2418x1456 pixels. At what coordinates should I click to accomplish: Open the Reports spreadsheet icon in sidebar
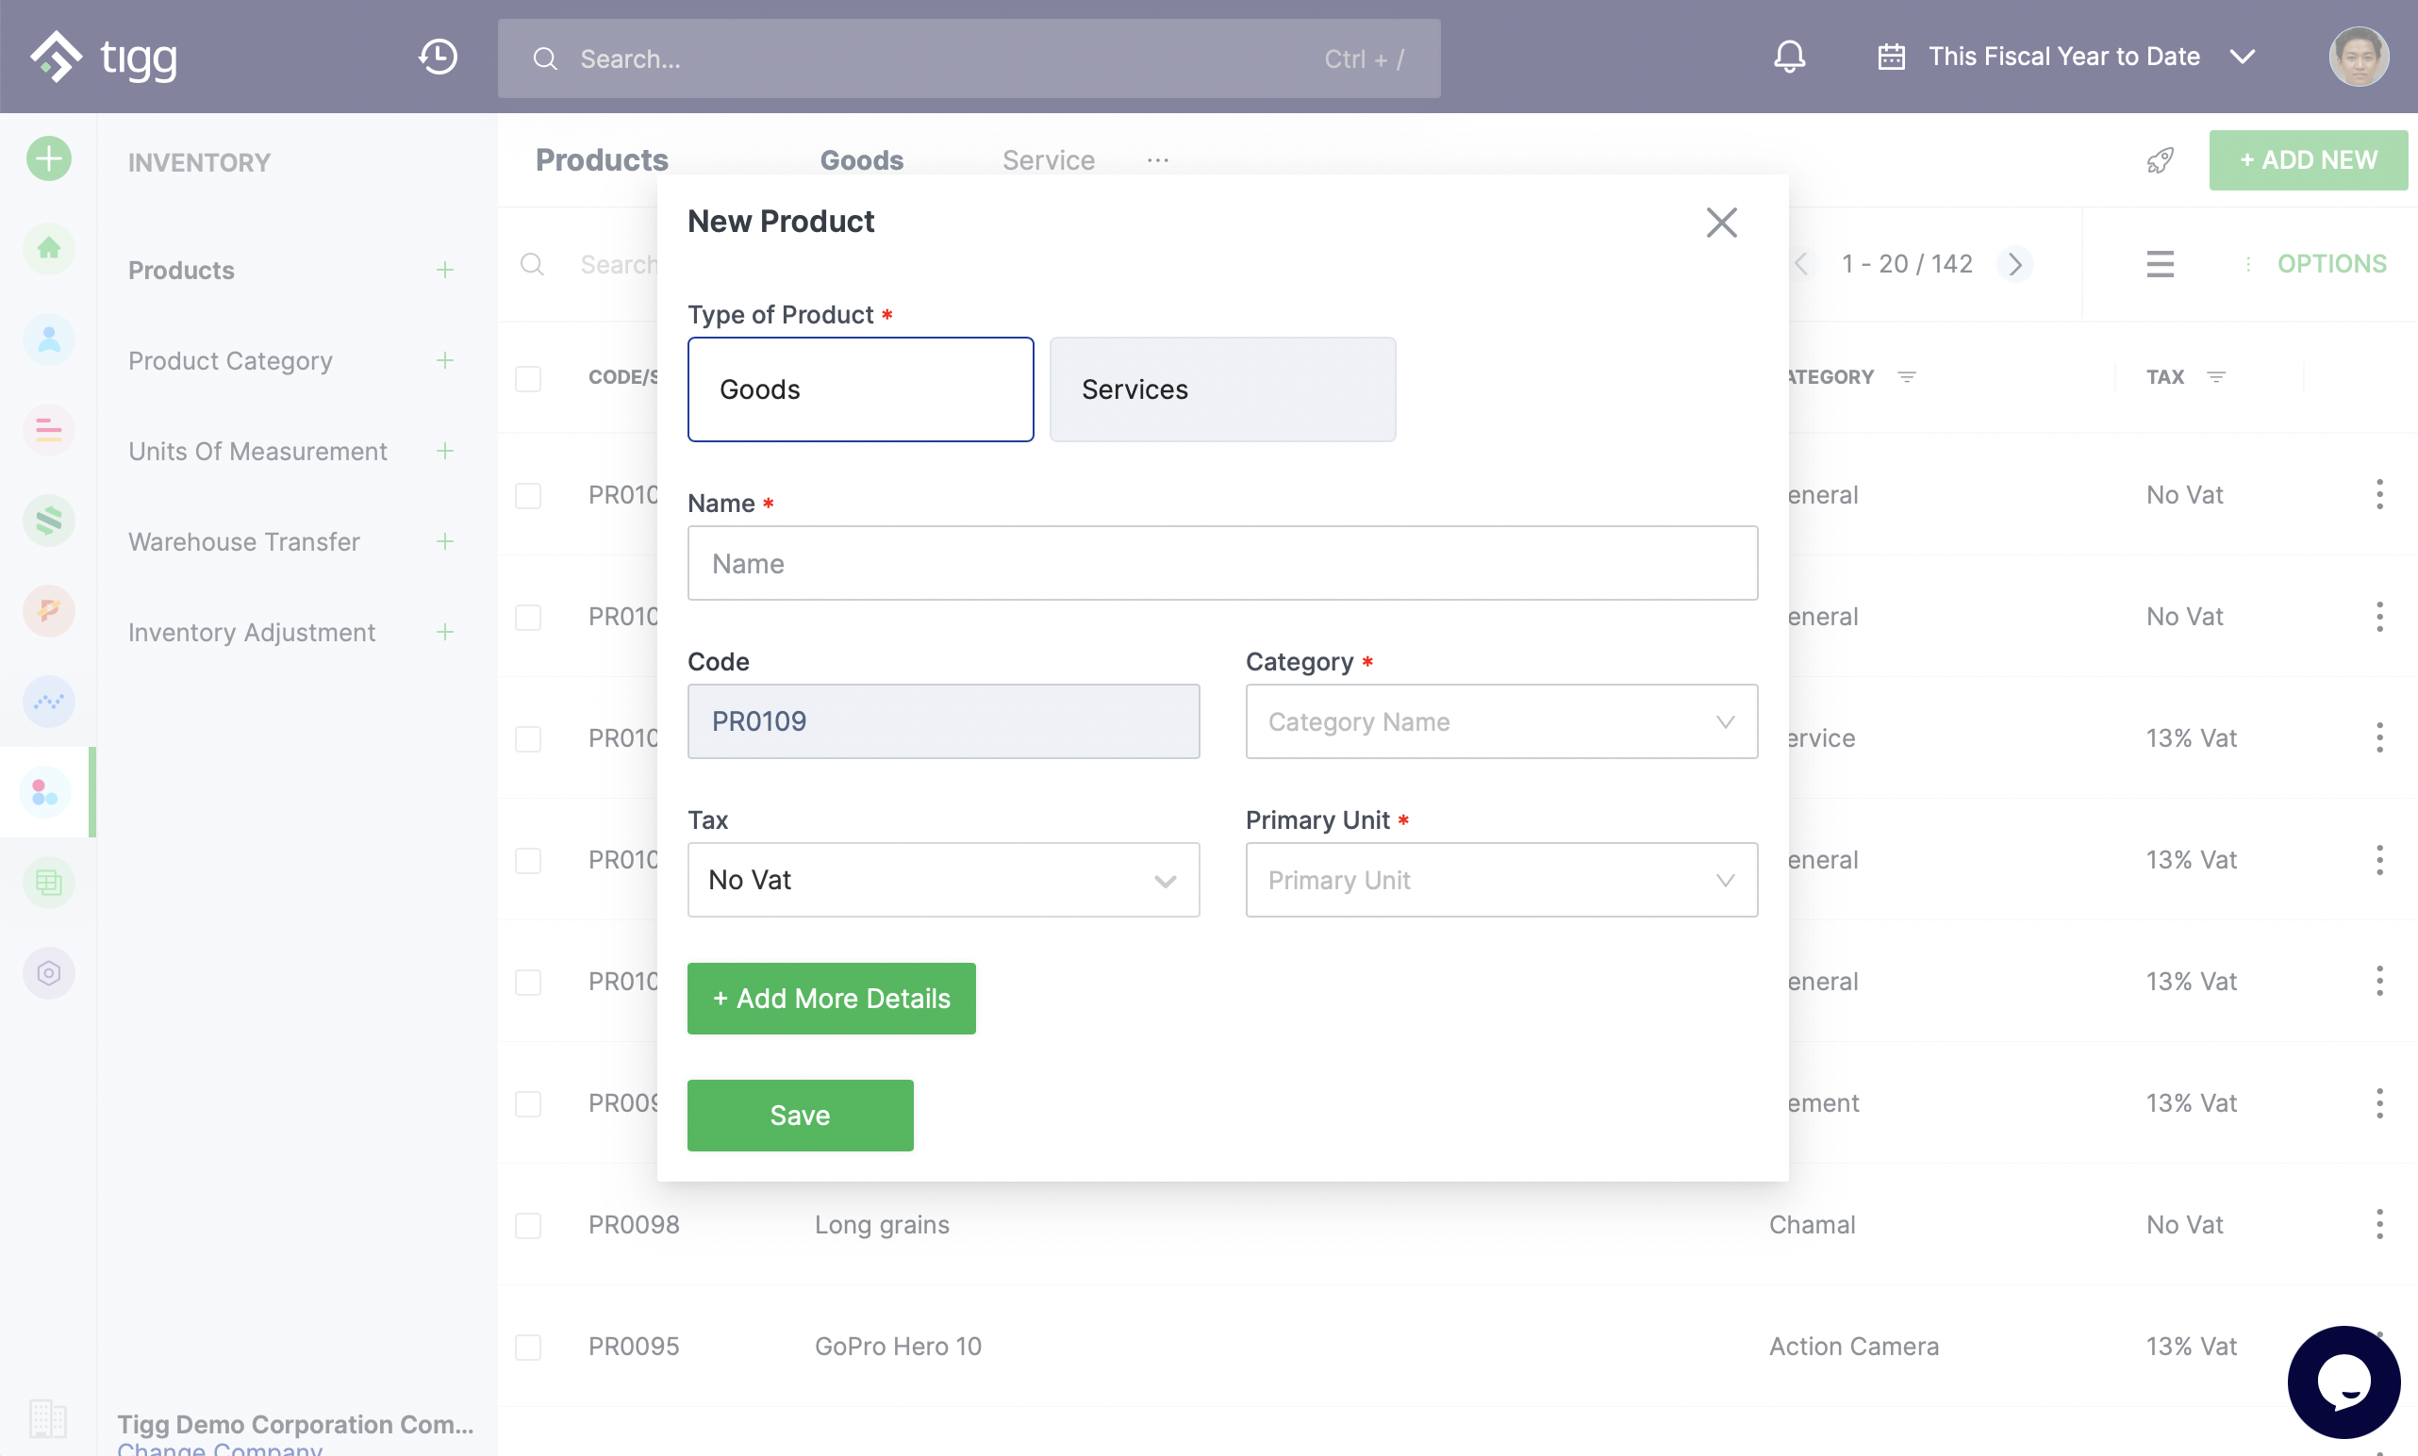pos(48,881)
